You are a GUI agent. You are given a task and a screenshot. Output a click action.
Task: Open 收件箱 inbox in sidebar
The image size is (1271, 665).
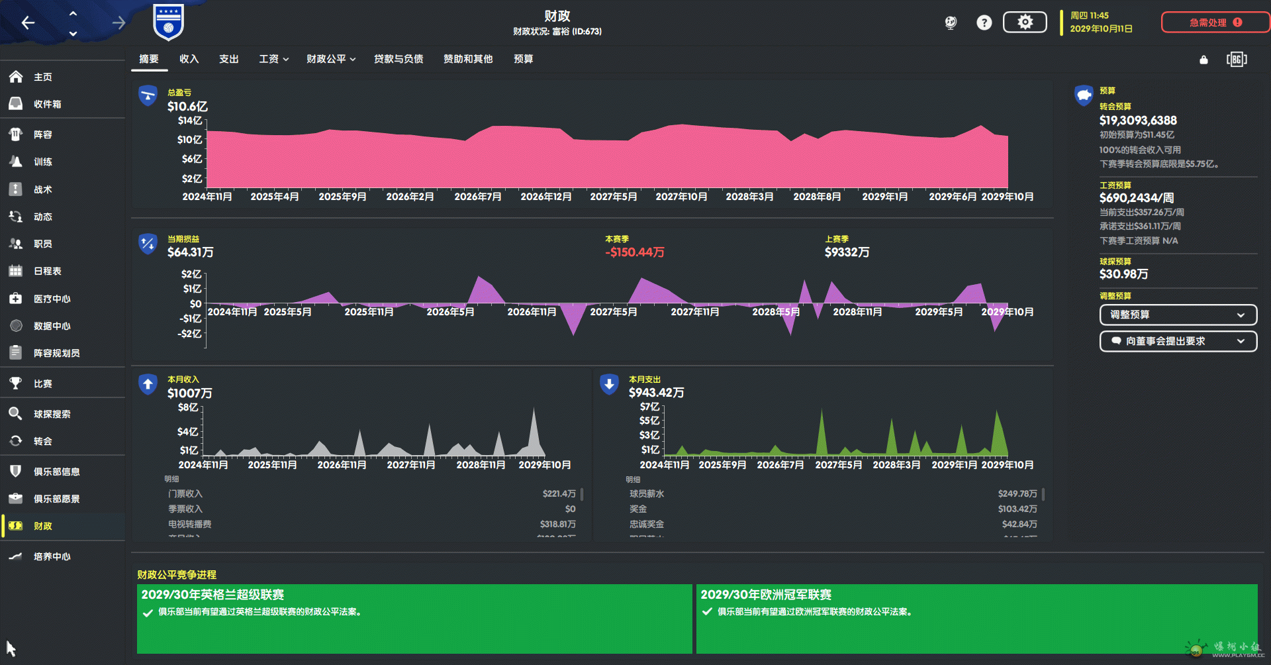pyautogui.click(x=62, y=104)
